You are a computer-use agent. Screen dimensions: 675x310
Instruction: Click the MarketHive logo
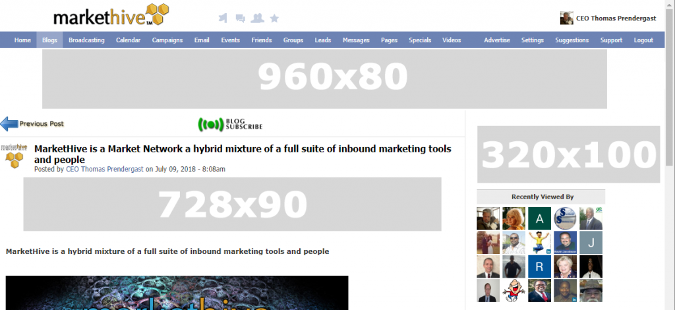pos(111,15)
